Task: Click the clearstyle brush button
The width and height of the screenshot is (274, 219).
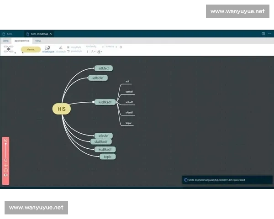Action: pyautogui.click(x=61, y=49)
